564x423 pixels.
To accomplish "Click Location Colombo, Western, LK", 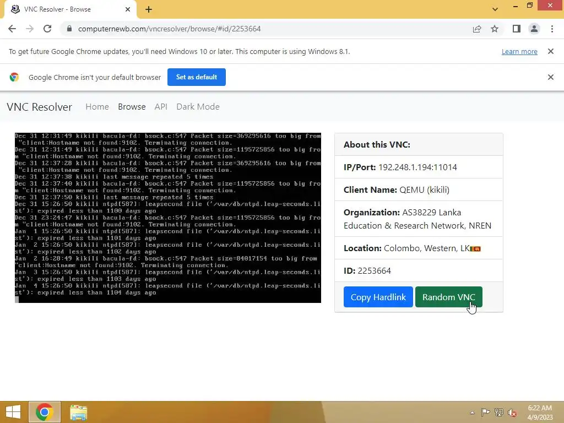I will point(419,248).
